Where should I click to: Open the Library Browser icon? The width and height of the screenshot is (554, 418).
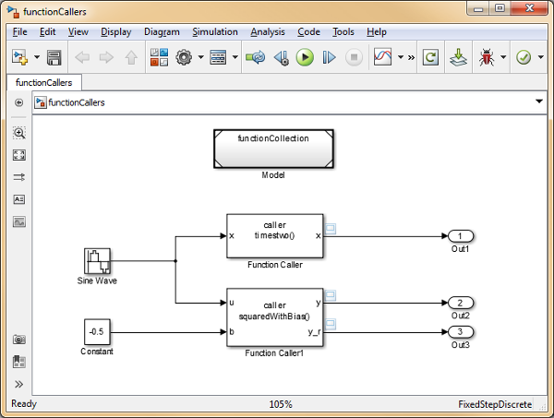(159, 57)
